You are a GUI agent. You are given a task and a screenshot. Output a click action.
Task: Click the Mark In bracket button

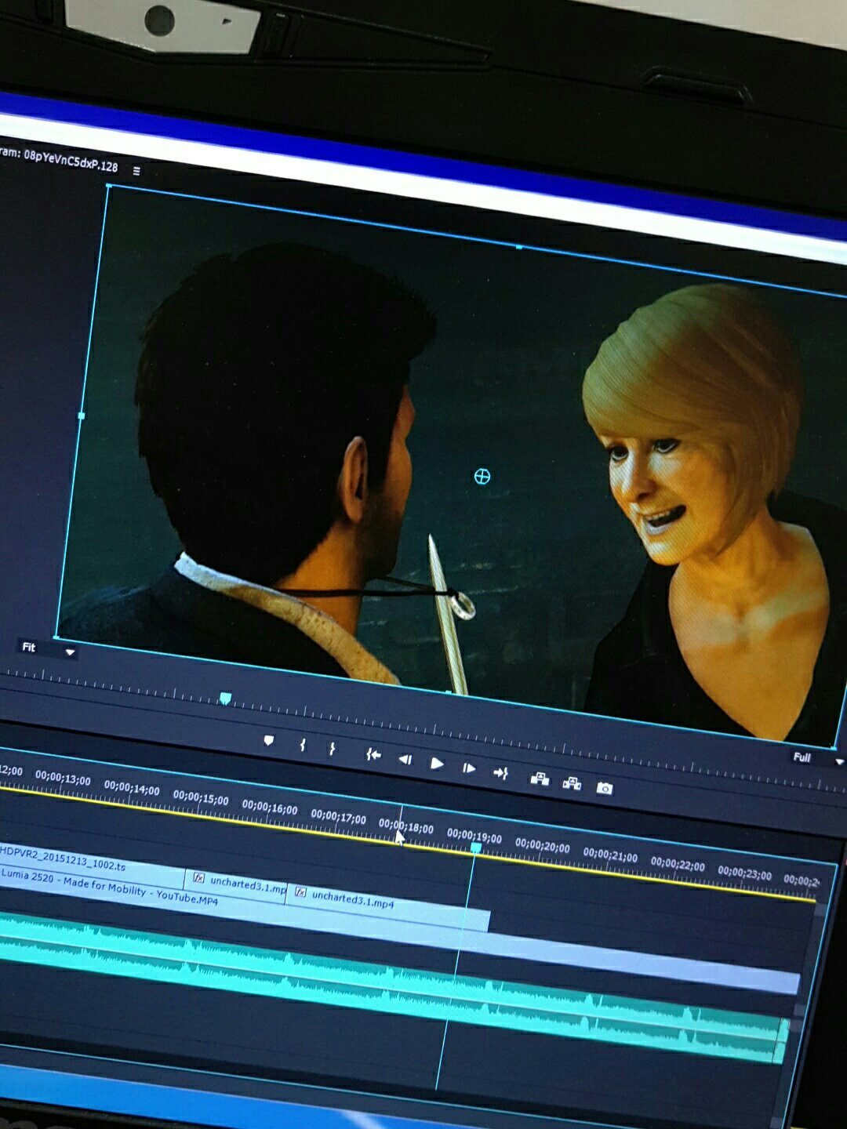(303, 745)
